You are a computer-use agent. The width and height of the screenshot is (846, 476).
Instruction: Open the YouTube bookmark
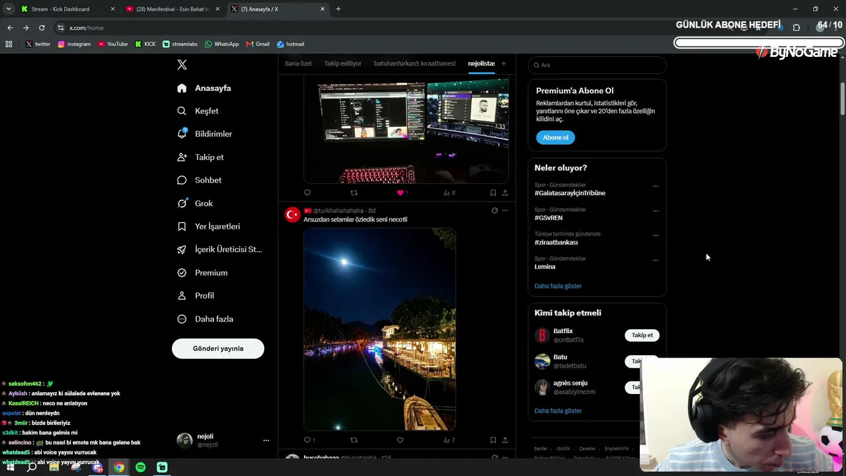pyautogui.click(x=112, y=44)
